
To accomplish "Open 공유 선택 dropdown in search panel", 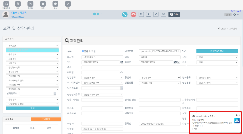I will pos(32,54).
